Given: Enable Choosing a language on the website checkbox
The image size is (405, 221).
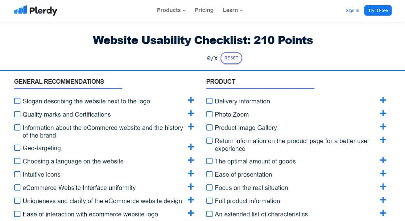Looking at the screenshot, I should pyautogui.click(x=17, y=161).
